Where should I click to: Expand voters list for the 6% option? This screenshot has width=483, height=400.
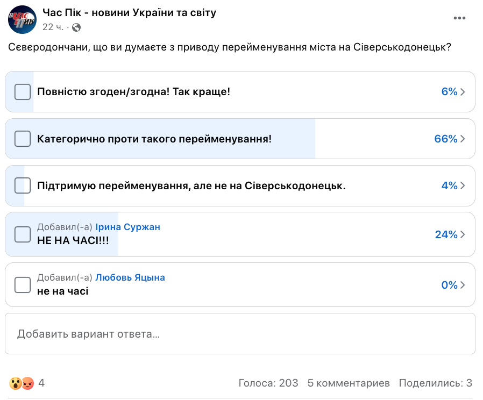click(463, 92)
